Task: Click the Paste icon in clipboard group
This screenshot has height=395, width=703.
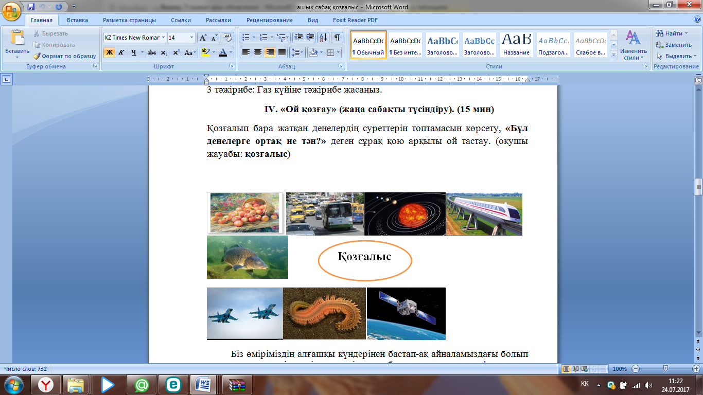Action: [17, 39]
